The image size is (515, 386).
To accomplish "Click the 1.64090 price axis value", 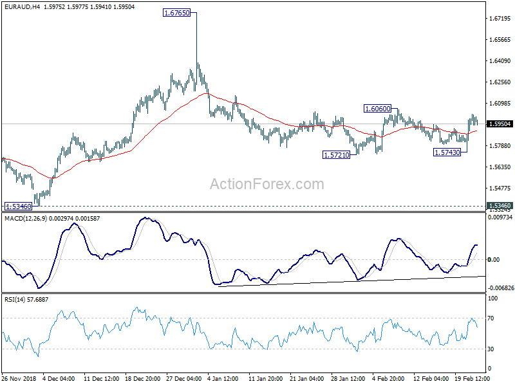I will 500,61.
